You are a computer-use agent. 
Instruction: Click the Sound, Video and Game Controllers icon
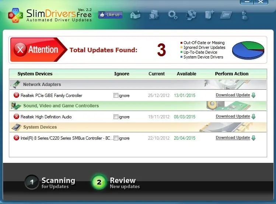click(16, 106)
